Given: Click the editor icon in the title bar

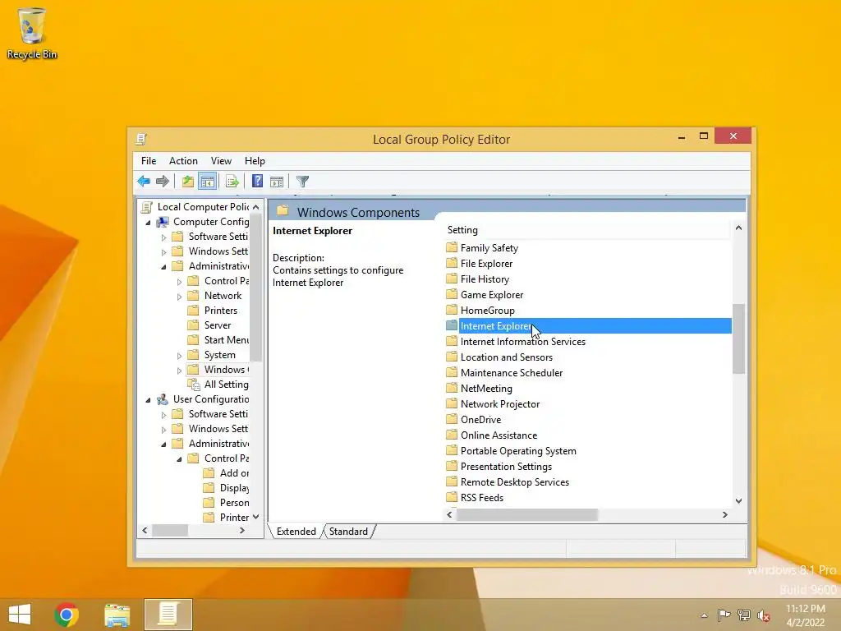Looking at the screenshot, I should point(141,139).
